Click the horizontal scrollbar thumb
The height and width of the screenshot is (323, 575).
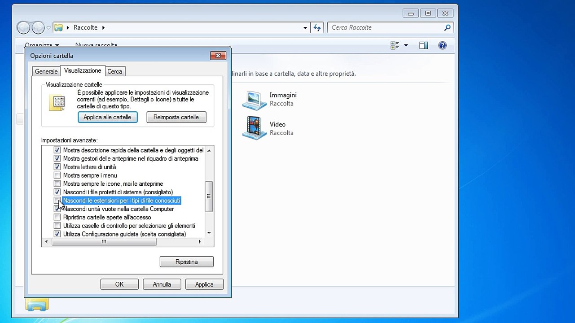pyautogui.click(x=104, y=242)
